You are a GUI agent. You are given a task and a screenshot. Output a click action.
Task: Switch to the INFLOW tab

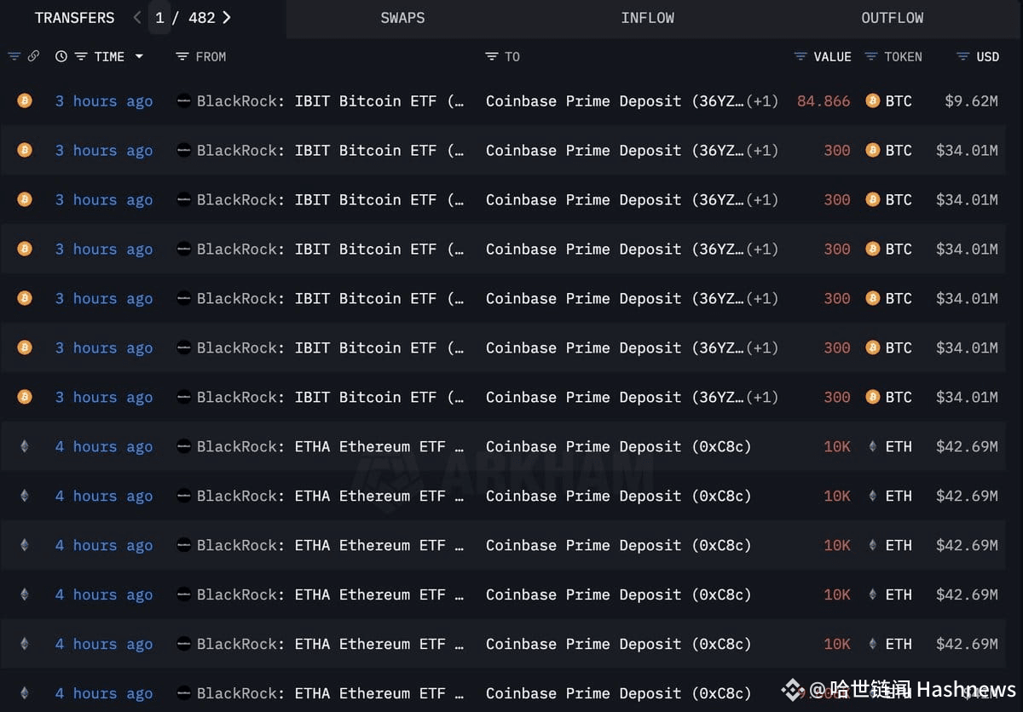click(648, 18)
